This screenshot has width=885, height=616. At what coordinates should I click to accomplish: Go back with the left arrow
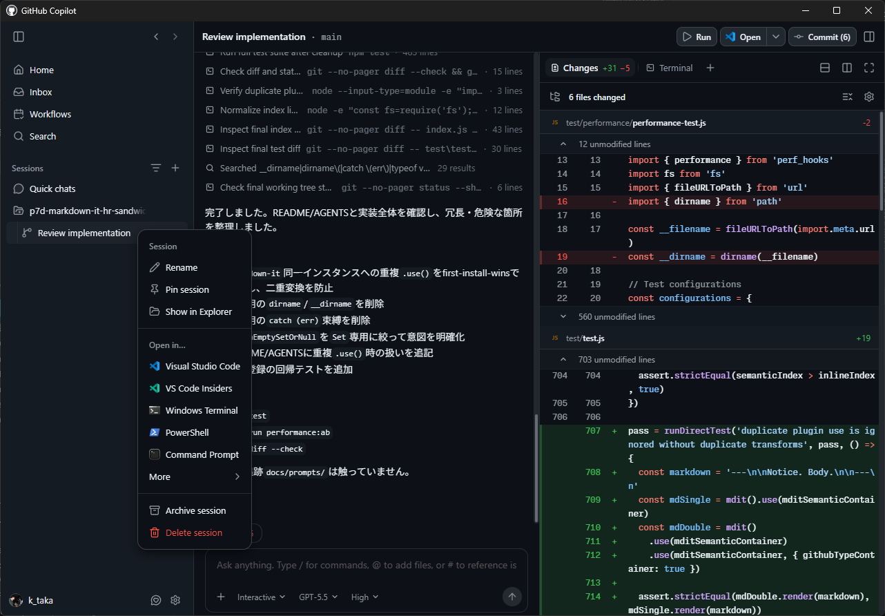click(156, 37)
